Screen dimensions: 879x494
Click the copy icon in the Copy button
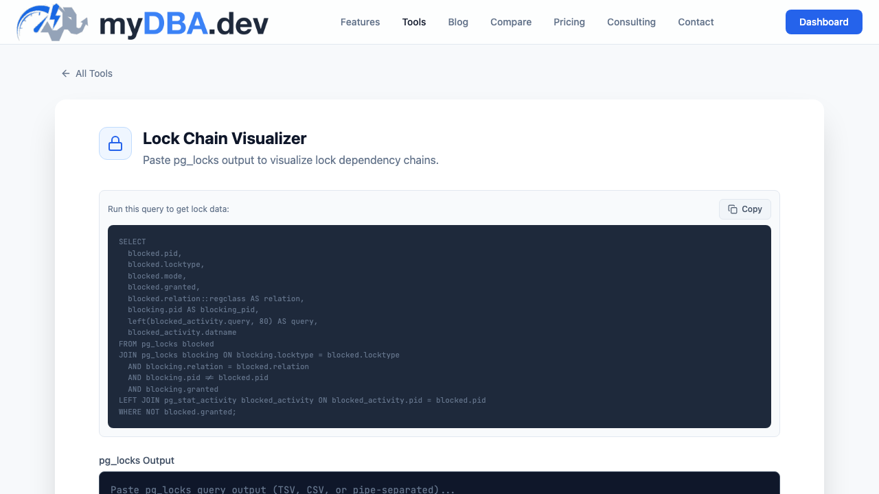pos(733,209)
